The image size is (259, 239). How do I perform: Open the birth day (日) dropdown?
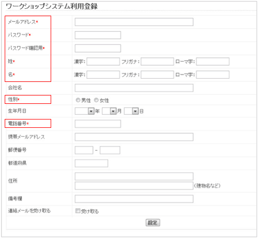(x=131, y=111)
